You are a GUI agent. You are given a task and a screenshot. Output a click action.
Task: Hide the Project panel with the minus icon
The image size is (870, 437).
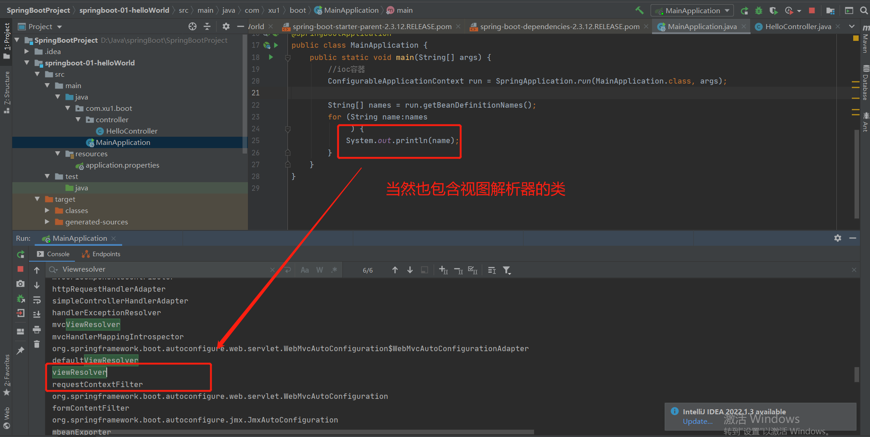coord(241,26)
